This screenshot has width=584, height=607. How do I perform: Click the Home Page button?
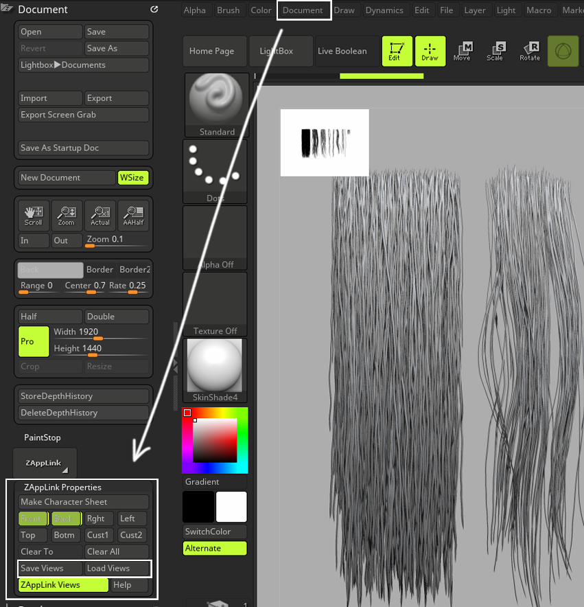click(x=215, y=51)
